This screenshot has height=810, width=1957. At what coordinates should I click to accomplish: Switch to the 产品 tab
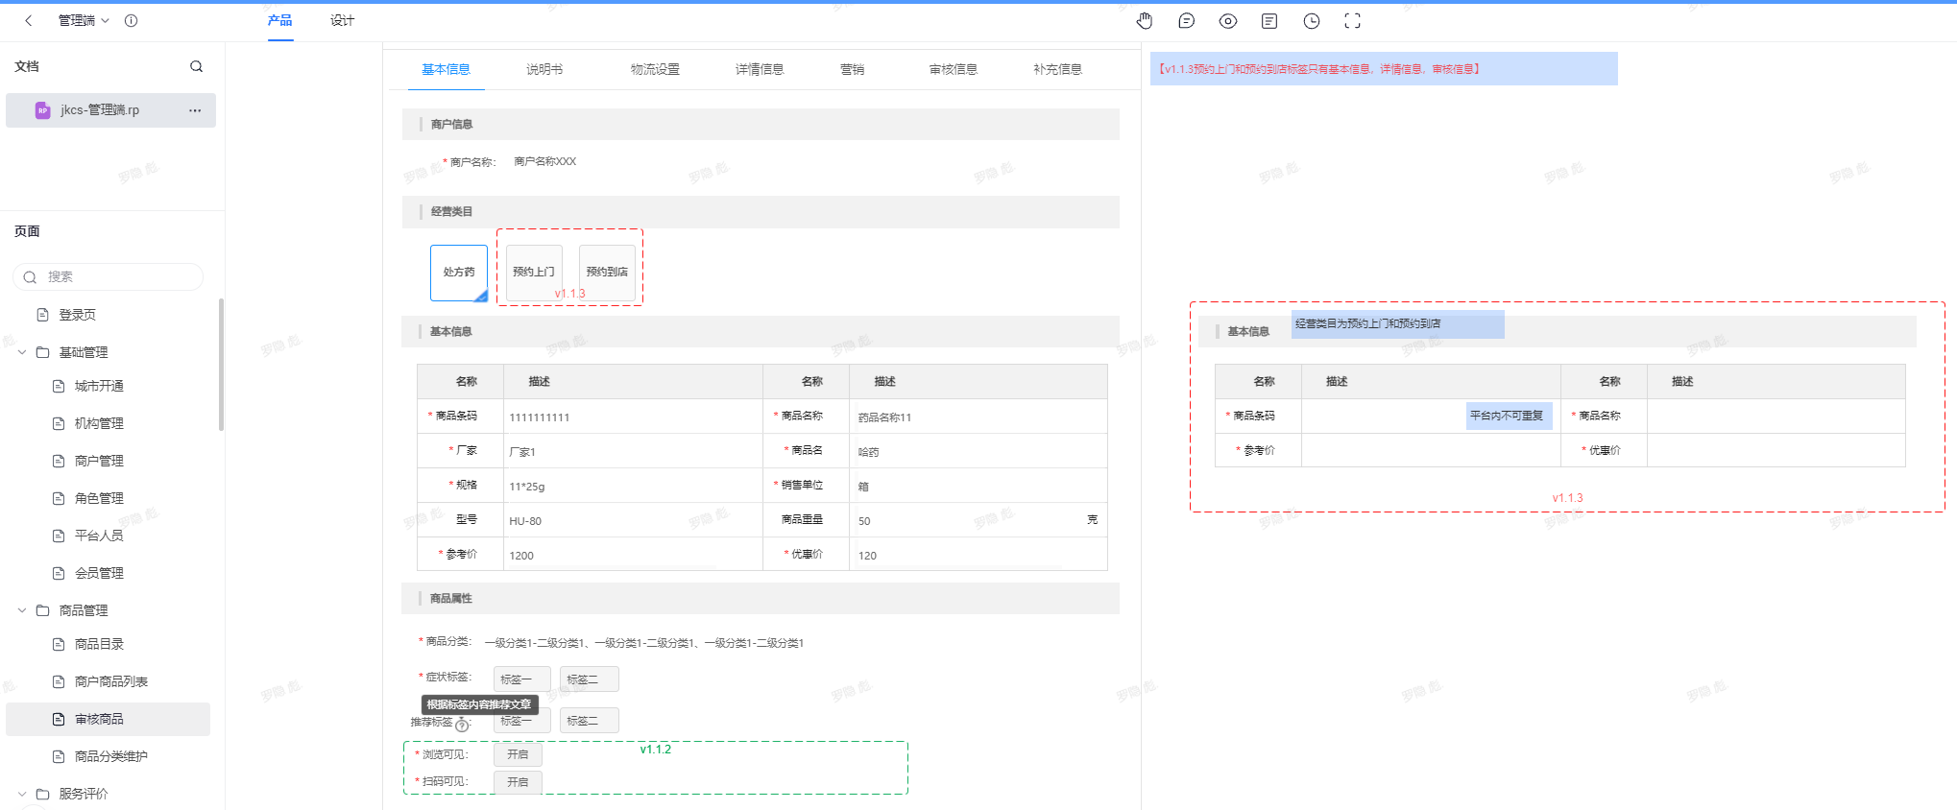[x=279, y=20]
